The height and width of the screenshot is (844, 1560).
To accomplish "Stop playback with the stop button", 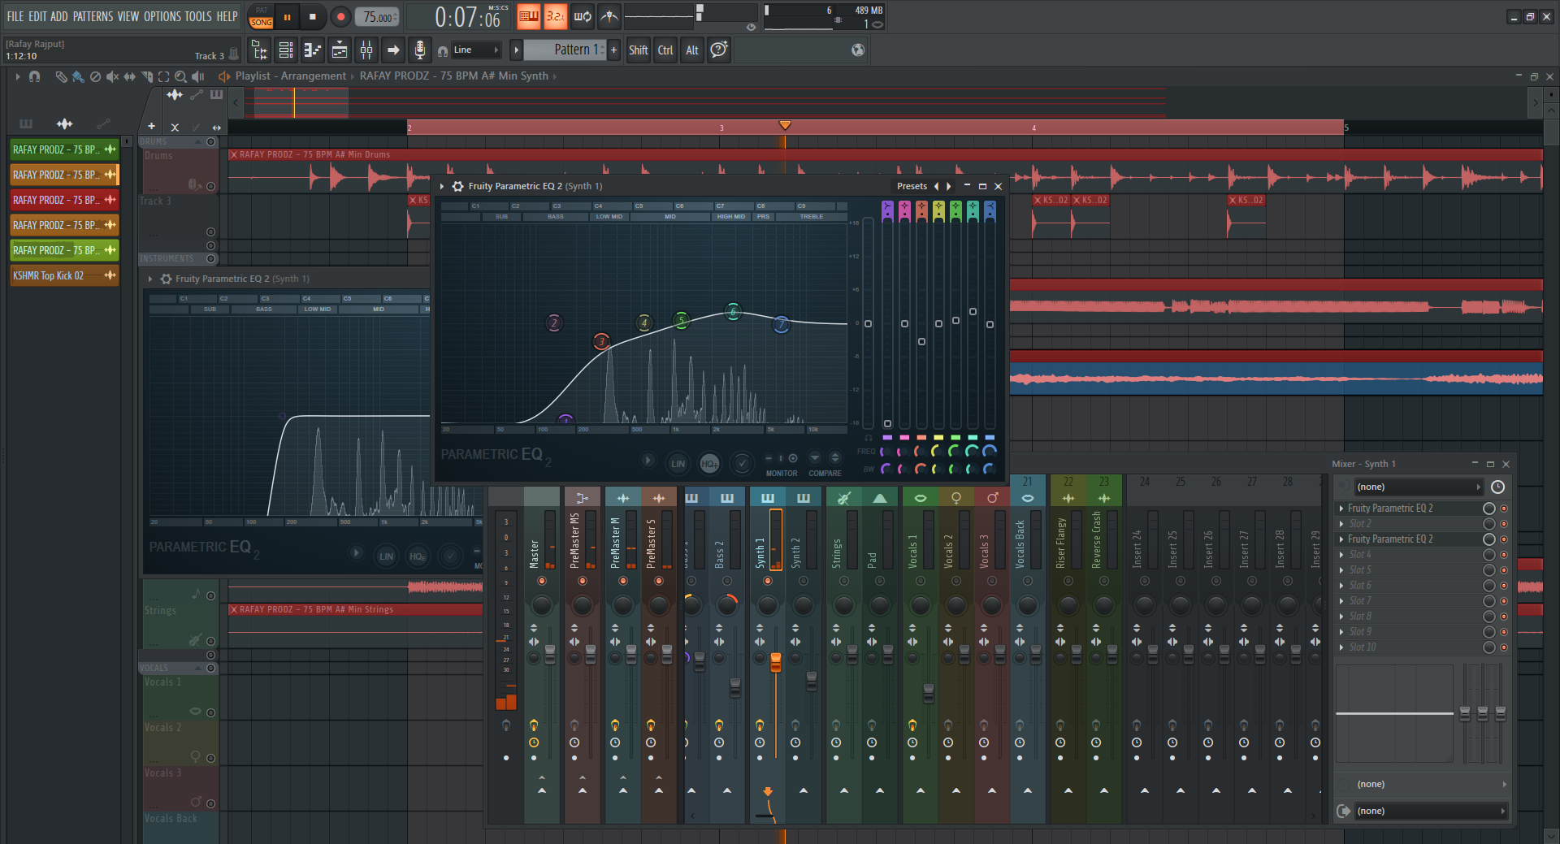I will [x=313, y=16].
